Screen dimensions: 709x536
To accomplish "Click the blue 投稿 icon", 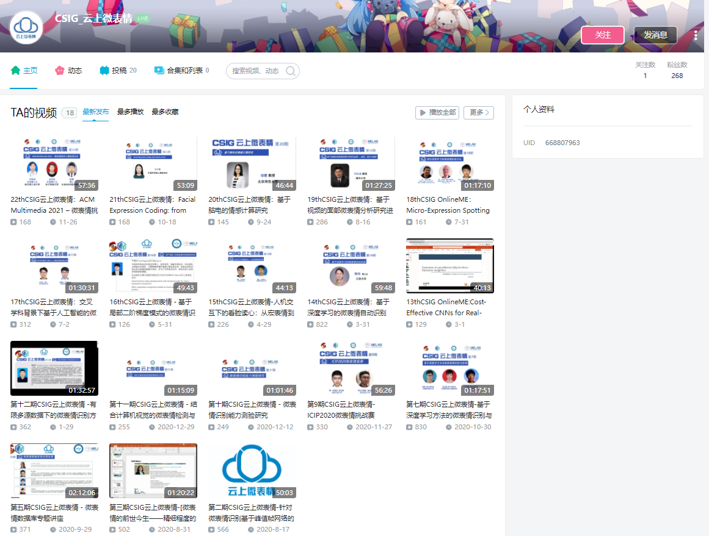I will point(104,71).
